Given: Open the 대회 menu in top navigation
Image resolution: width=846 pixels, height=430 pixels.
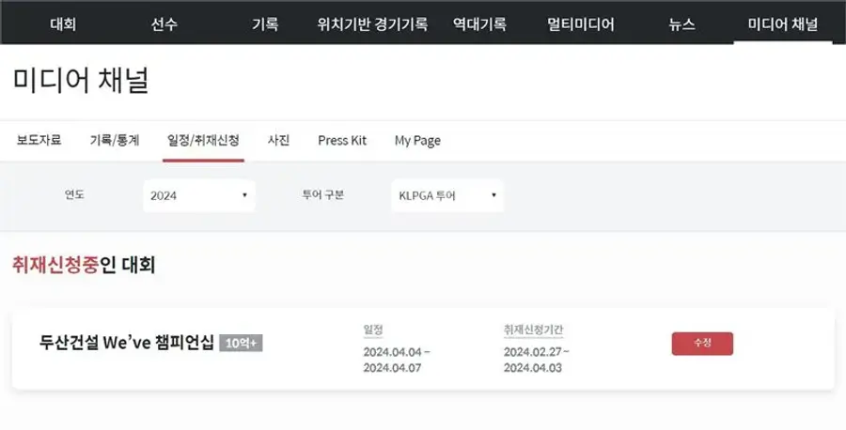Looking at the screenshot, I should tap(63, 24).
